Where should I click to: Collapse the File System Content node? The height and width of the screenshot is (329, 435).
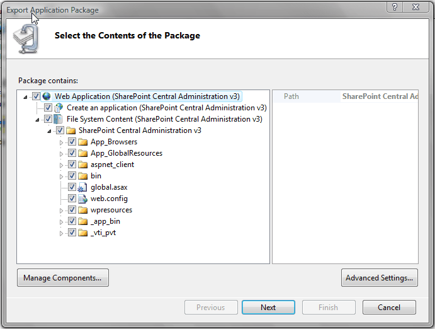pyautogui.click(x=37, y=120)
